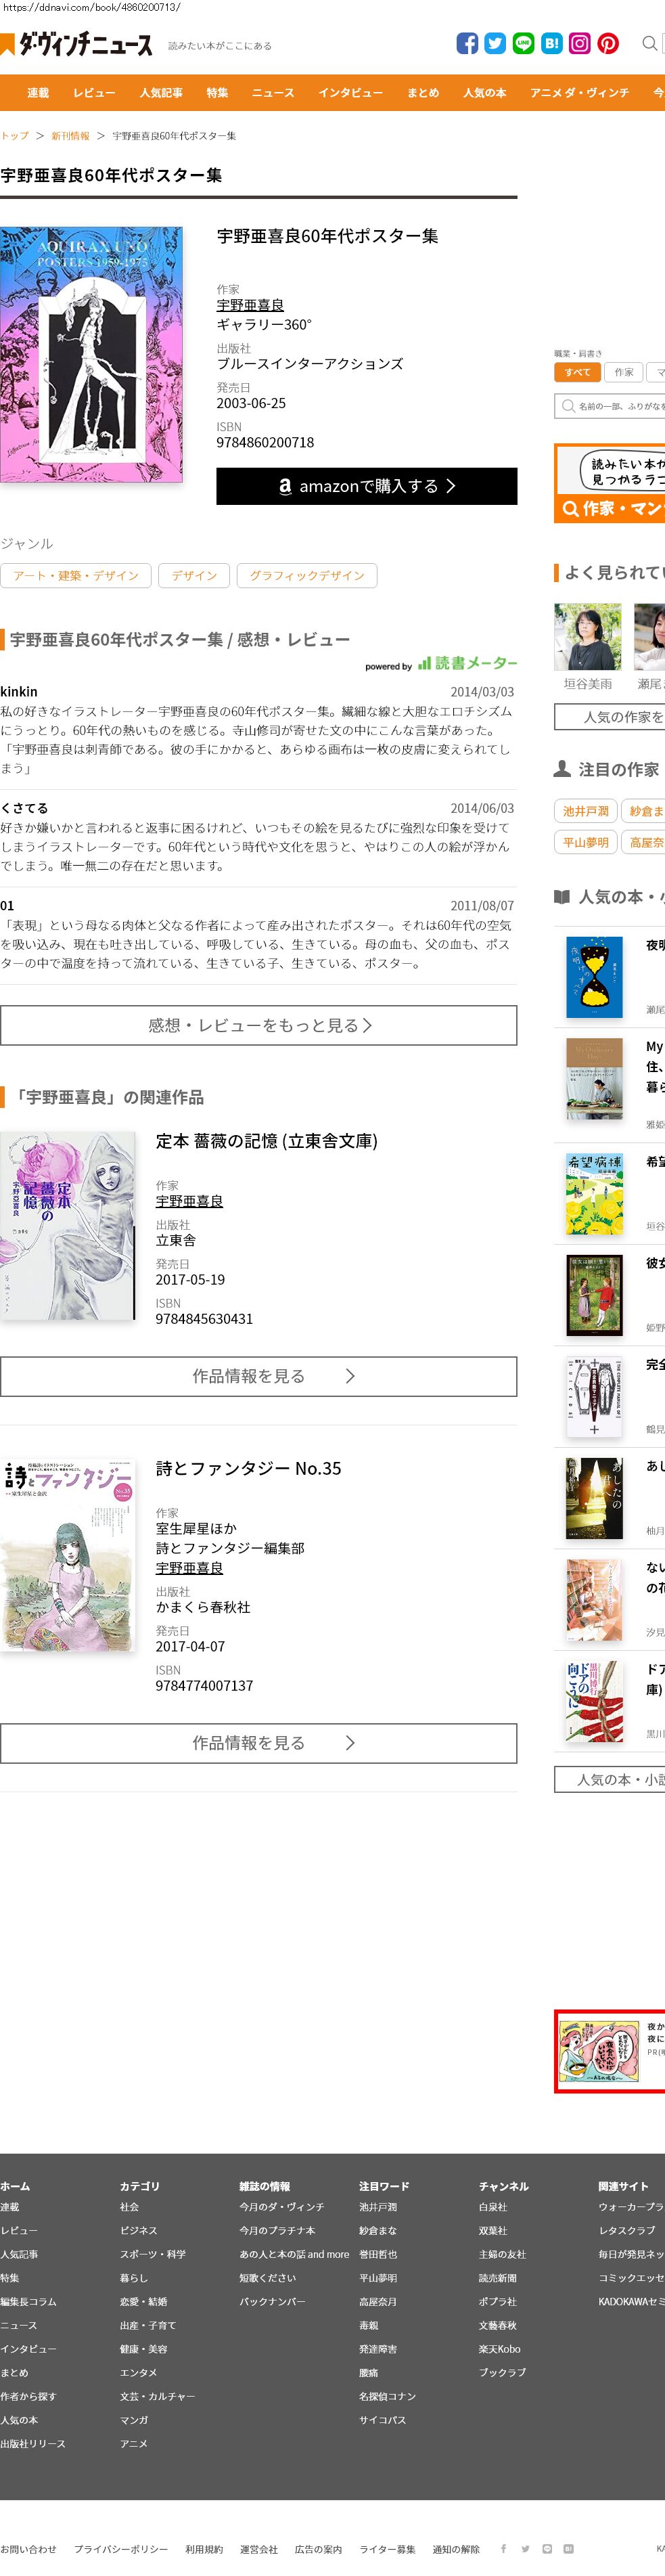
Task: Open 作品情報を見る for 定本 薔薇の記憶
Action: (259, 1376)
